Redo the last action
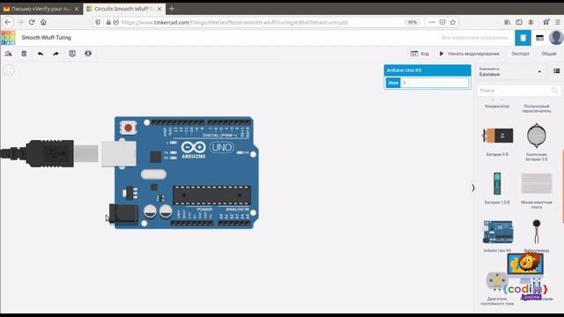564x317 pixels. pos(56,54)
